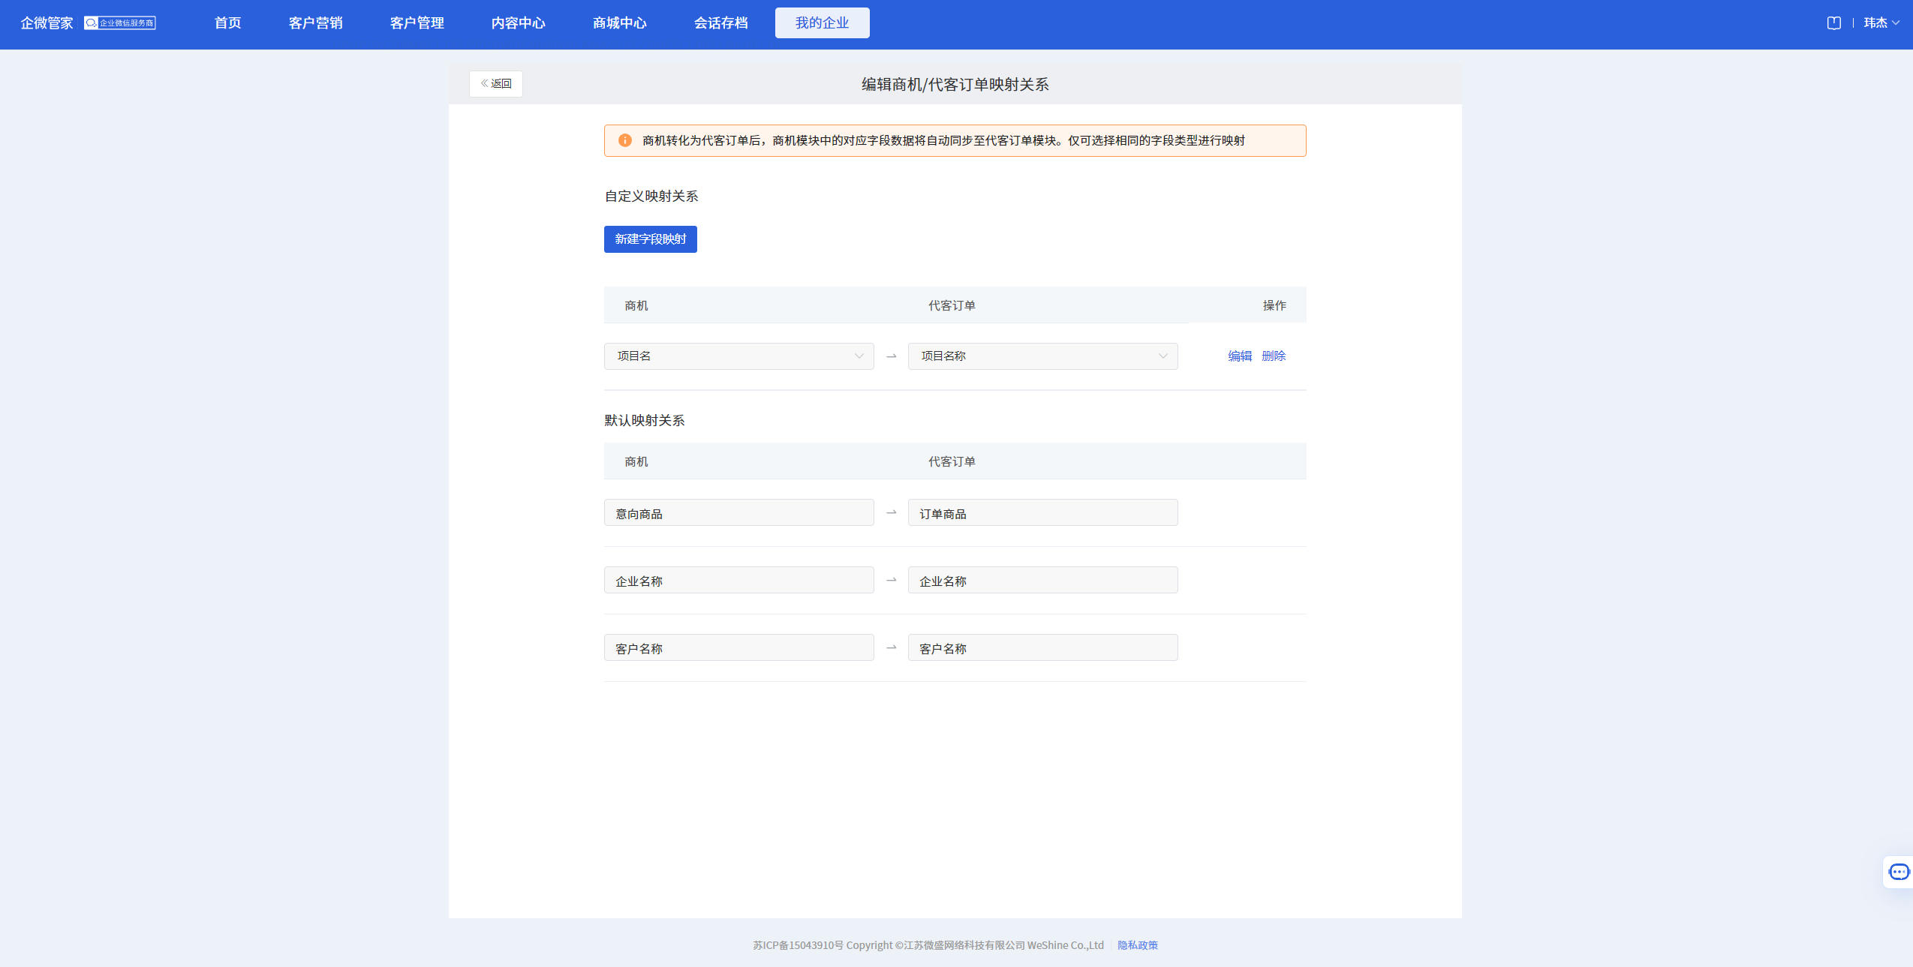1913x967 pixels.
Task: Open 隐私政策 link in footer
Action: point(1138,945)
